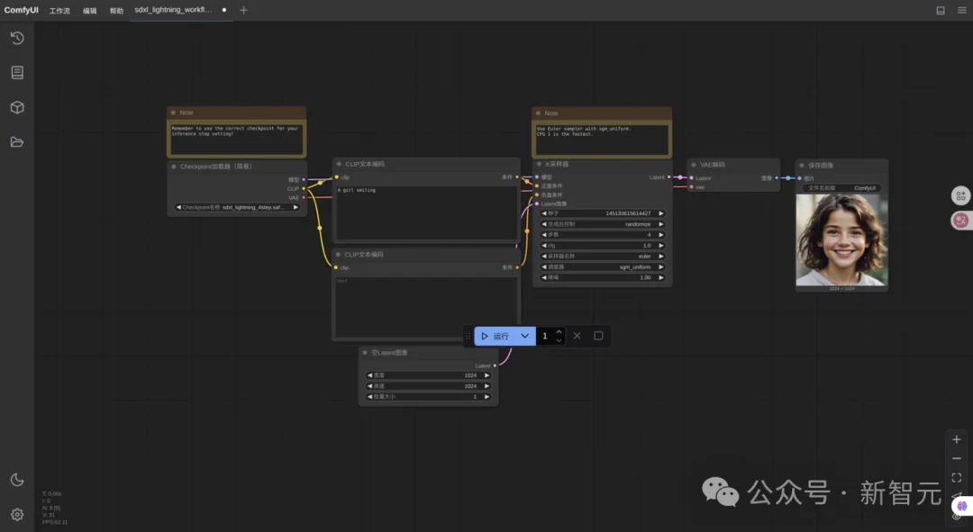The image size is (973, 532).
Task: Open the 帮助 menu
Action: pyautogui.click(x=116, y=11)
